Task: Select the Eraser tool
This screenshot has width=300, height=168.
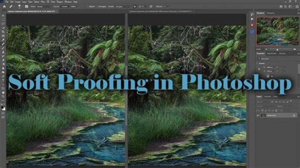Action: click(x=3, y=60)
